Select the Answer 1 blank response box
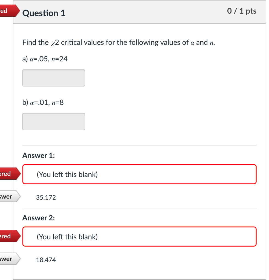Viewport: 269px width, 280px height. point(139,174)
